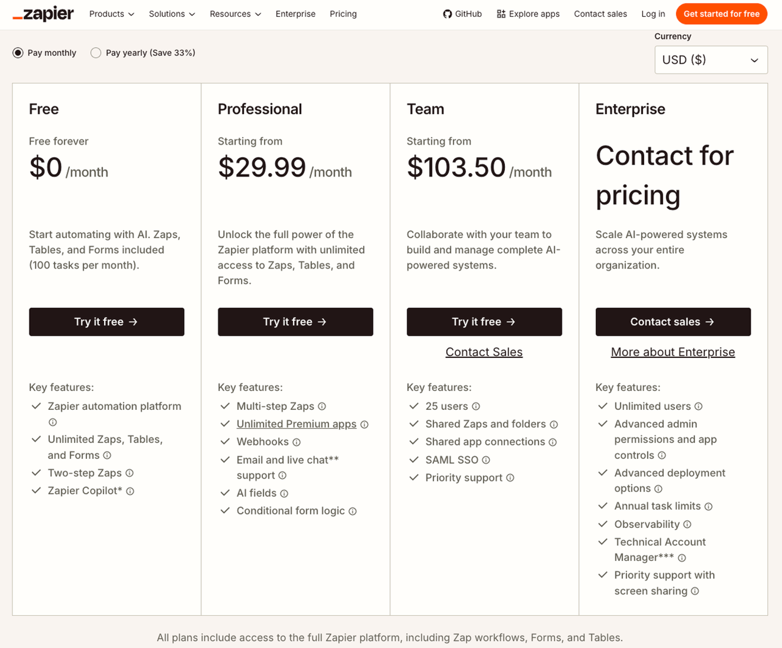
Task: Go to Enterprise in the navbar
Action: 295,14
